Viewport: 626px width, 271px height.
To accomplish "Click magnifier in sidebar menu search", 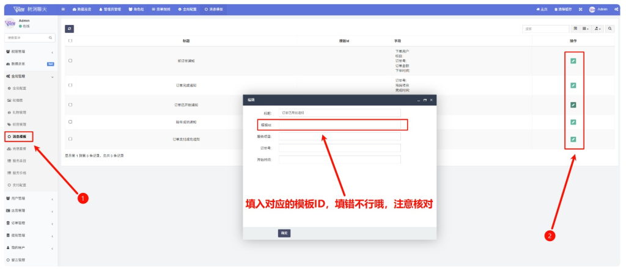I will [50, 38].
